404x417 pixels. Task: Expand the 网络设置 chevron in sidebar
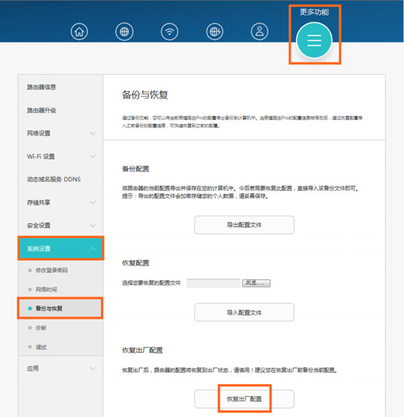coord(92,134)
